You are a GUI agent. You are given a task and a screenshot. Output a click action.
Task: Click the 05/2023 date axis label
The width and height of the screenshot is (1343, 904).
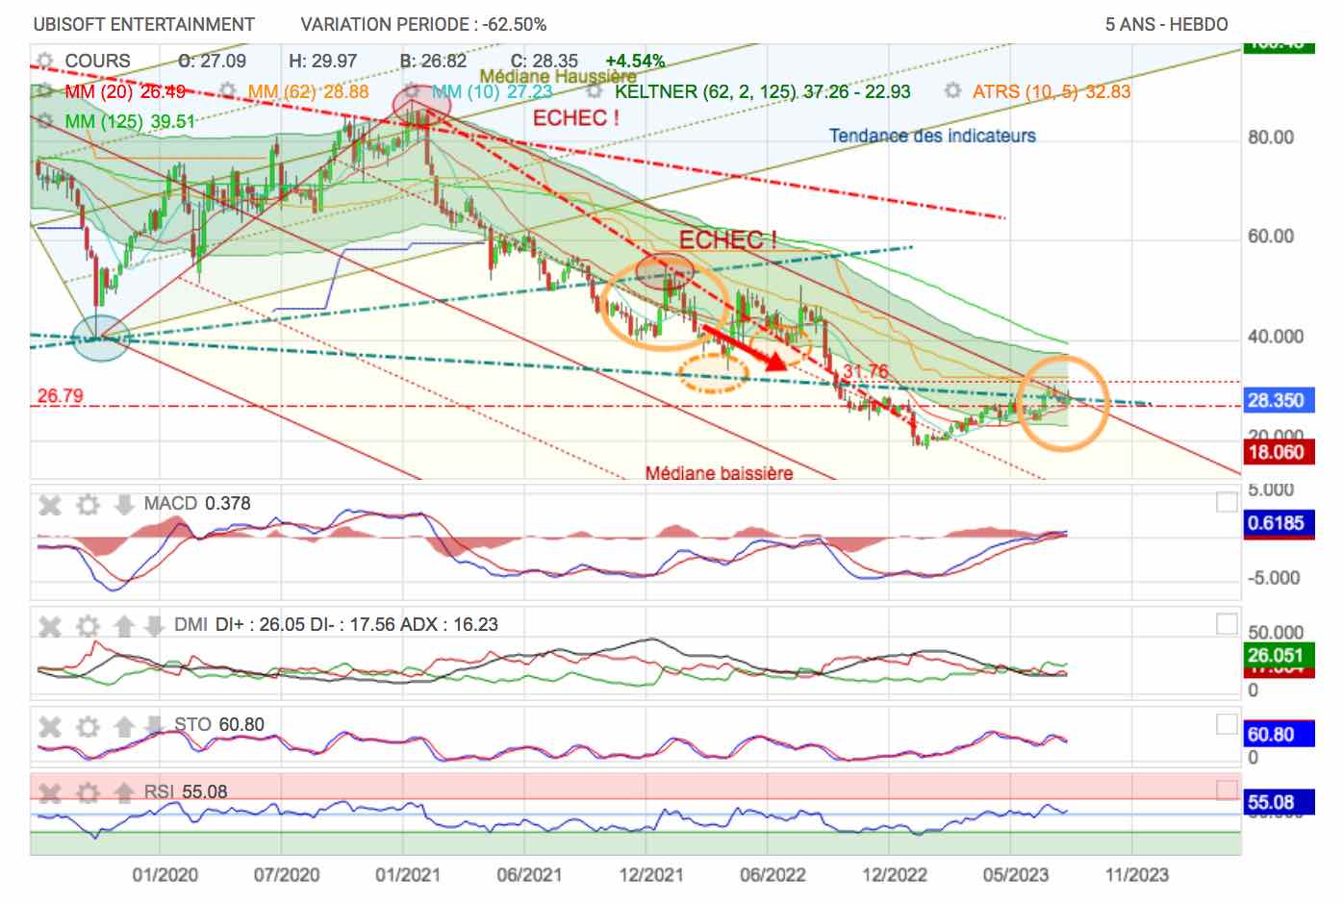click(1016, 874)
